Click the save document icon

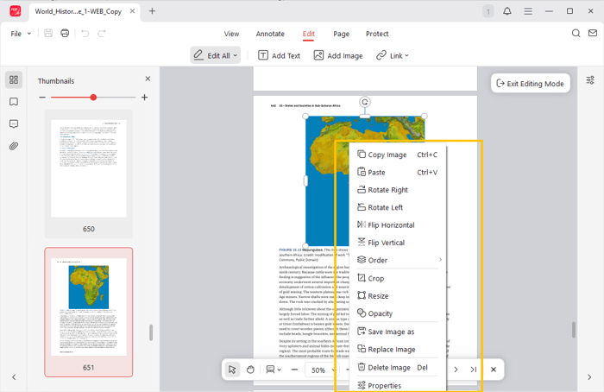tap(48, 33)
